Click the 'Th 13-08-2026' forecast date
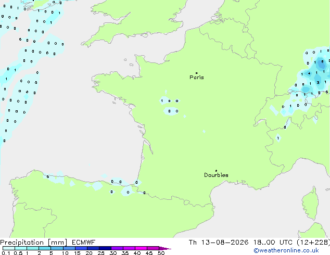330x255 pixels. click(x=219, y=243)
